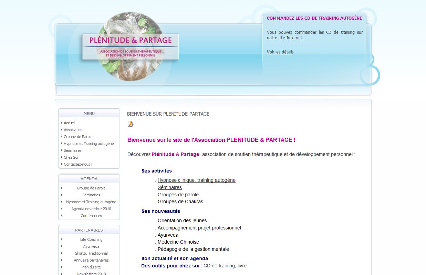This screenshot has height=275, width=426.
Task: Click the Plénitude & Partage logo banner
Action: (x=131, y=47)
